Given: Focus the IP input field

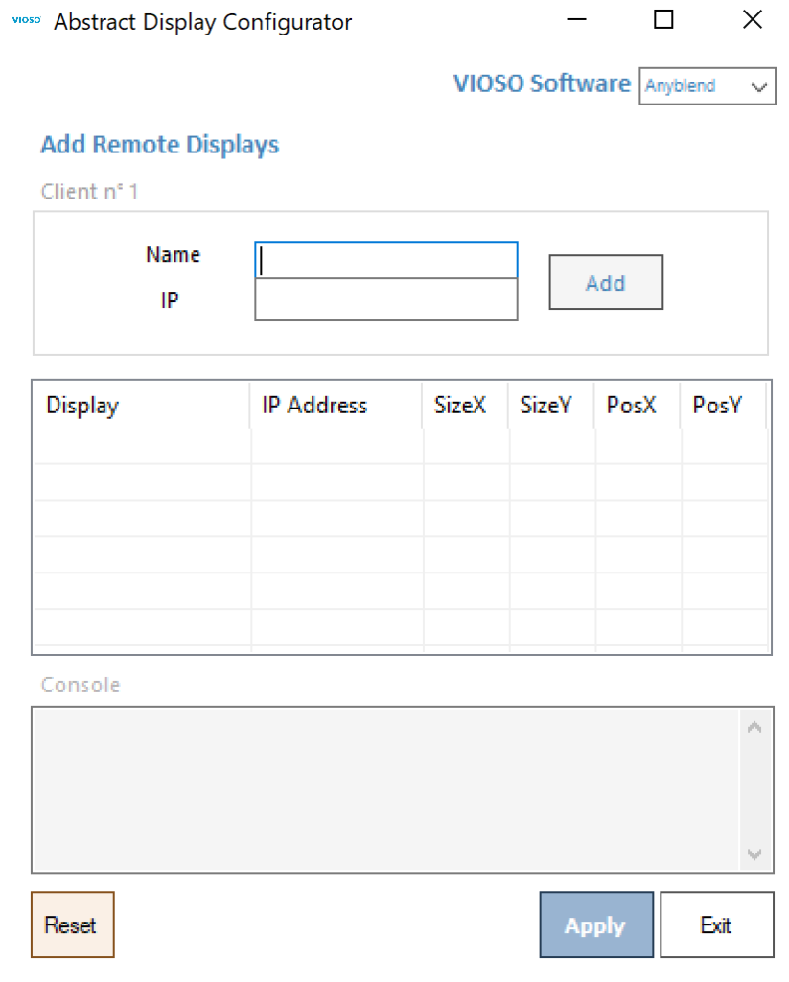Looking at the screenshot, I should [x=385, y=299].
